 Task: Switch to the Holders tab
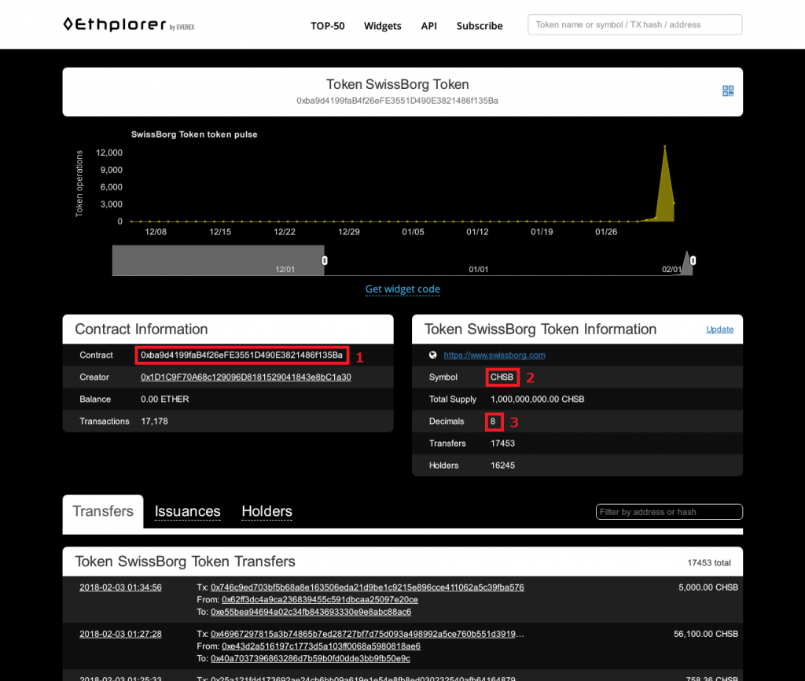pyautogui.click(x=266, y=511)
